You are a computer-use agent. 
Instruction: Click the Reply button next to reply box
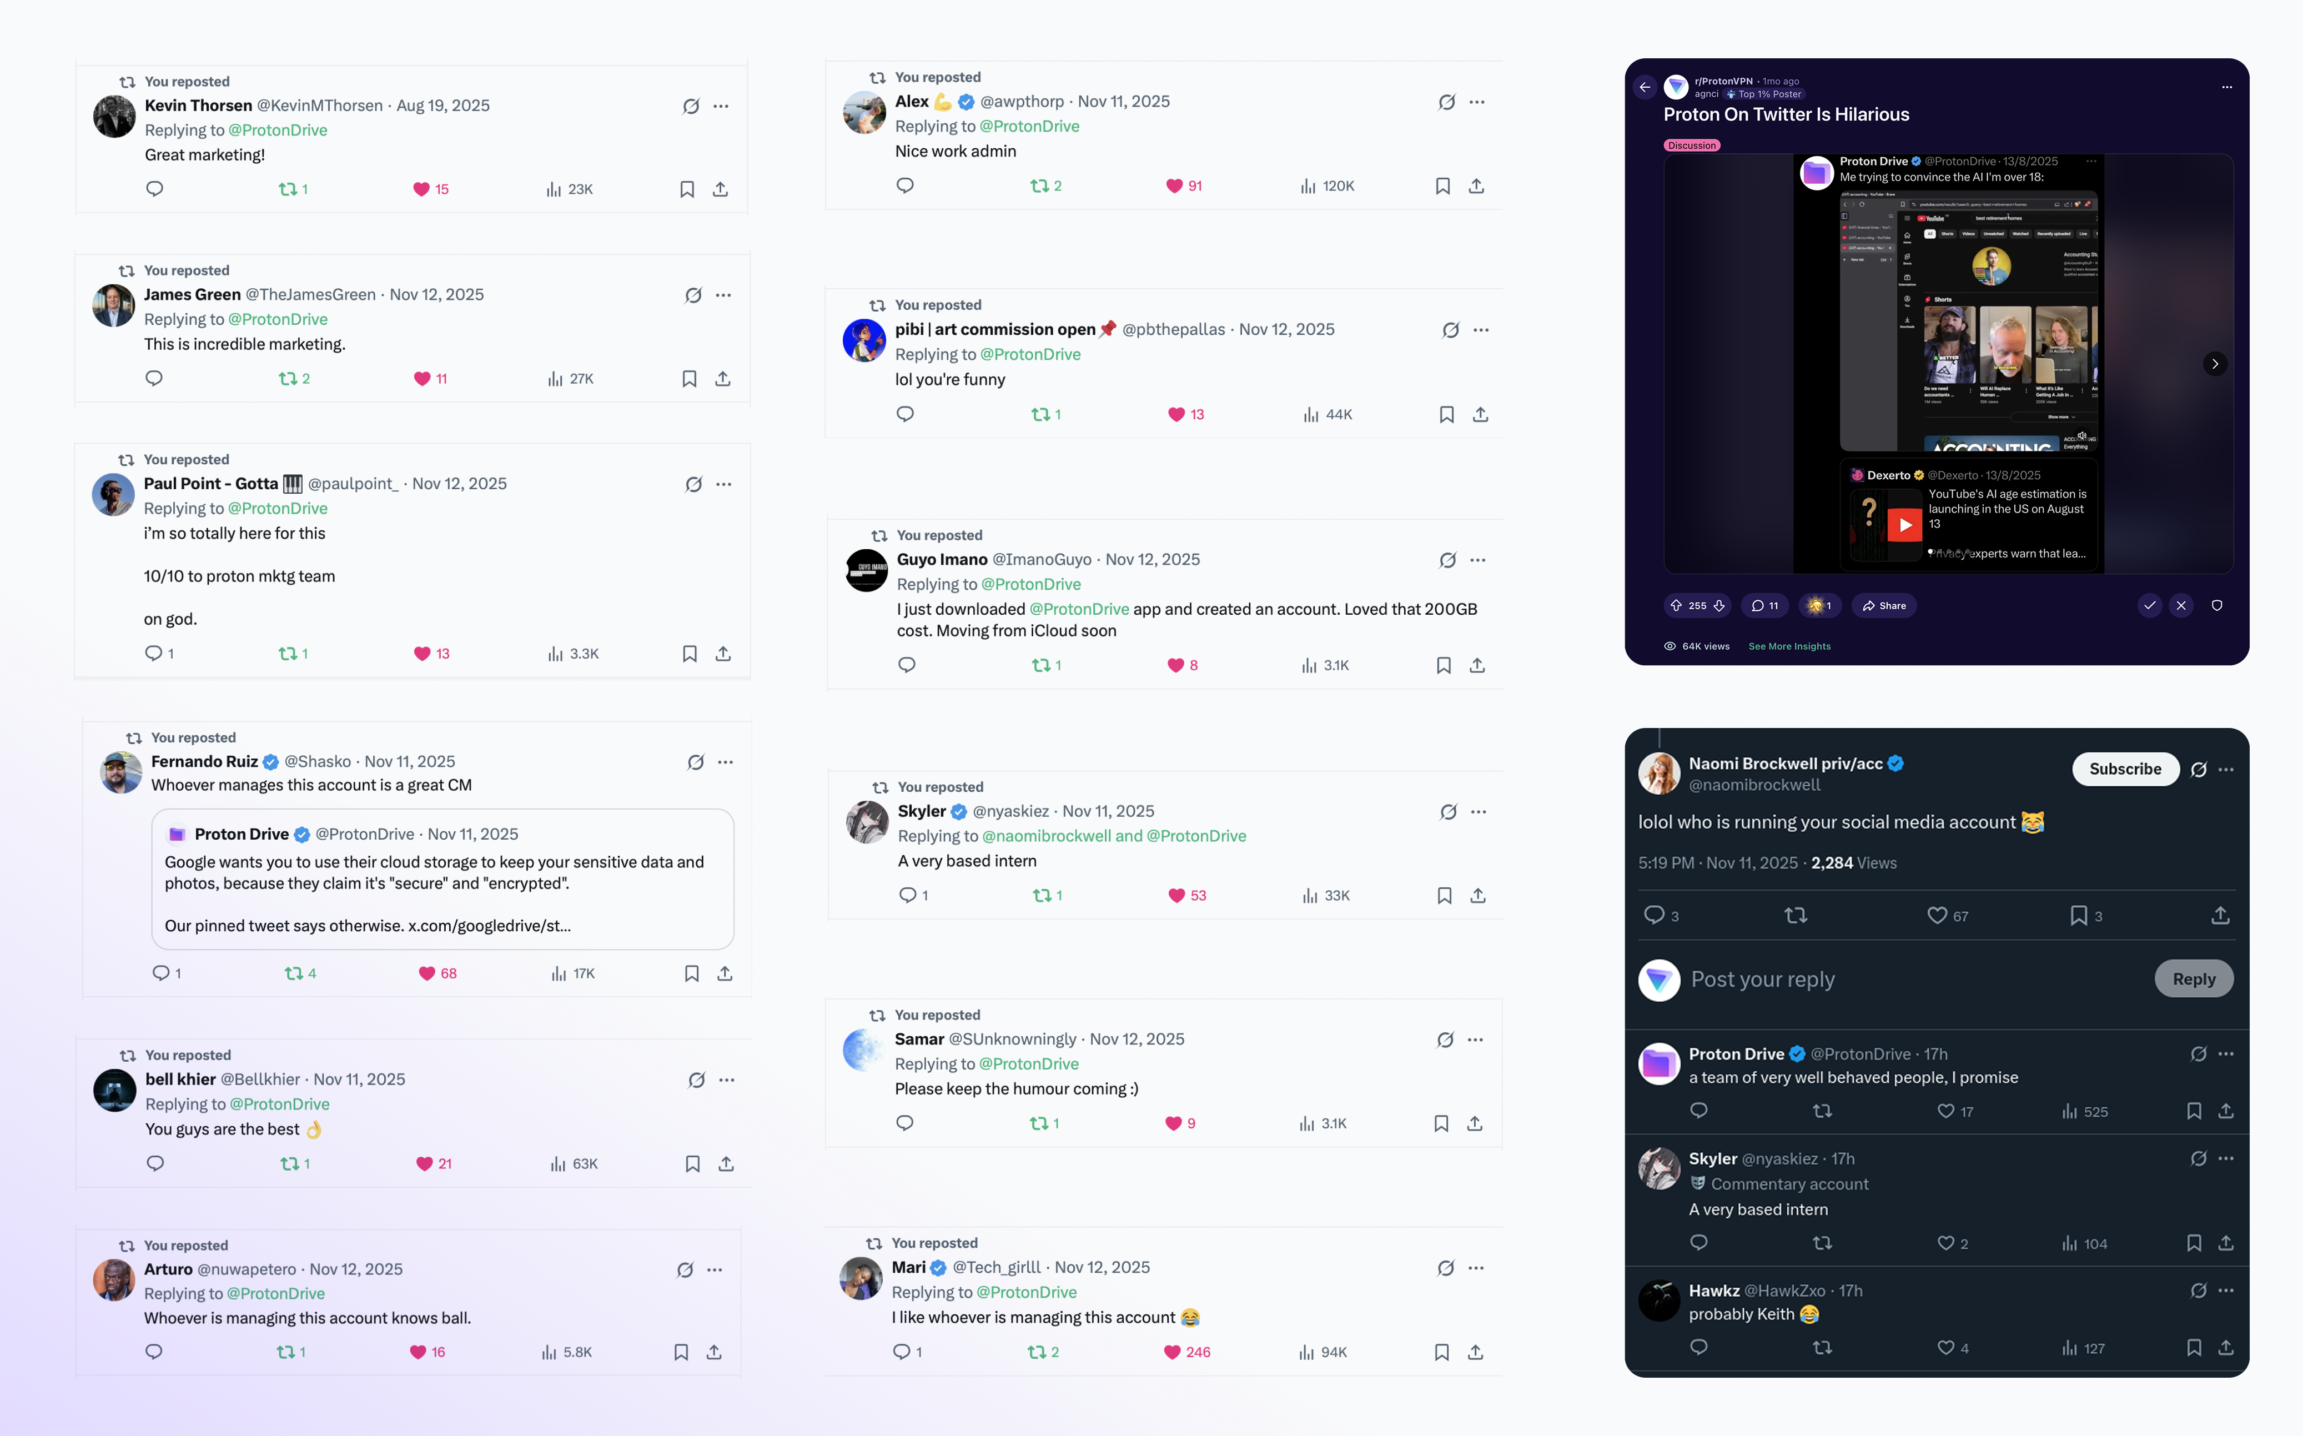point(2193,979)
